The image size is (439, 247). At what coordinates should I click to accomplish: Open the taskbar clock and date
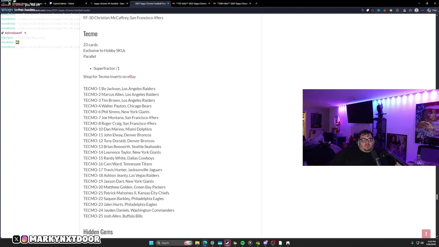click(431, 243)
